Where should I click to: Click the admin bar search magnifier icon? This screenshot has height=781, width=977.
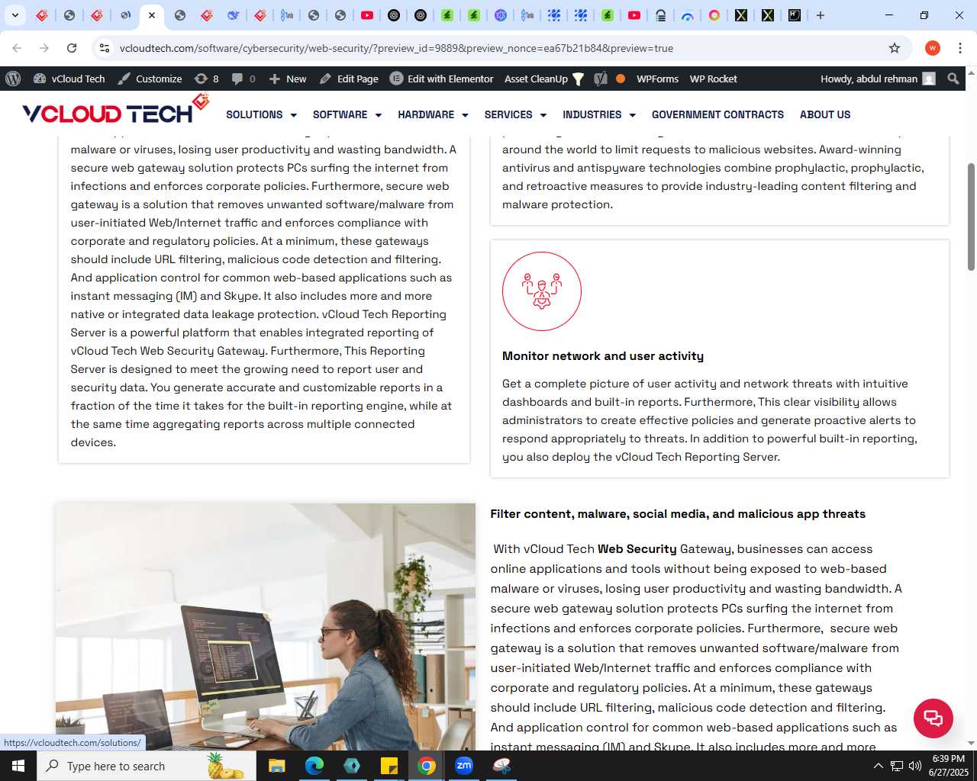click(x=953, y=79)
